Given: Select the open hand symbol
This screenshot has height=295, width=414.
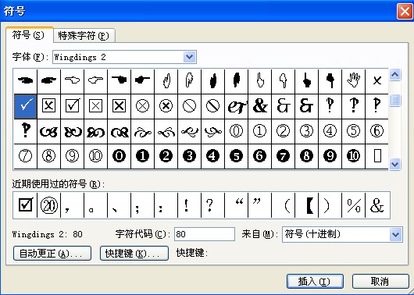Looking at the screenshot, I should click(x=353, y=80).
